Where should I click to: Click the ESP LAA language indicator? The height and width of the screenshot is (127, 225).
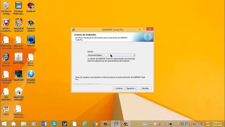tap(208, 124)
